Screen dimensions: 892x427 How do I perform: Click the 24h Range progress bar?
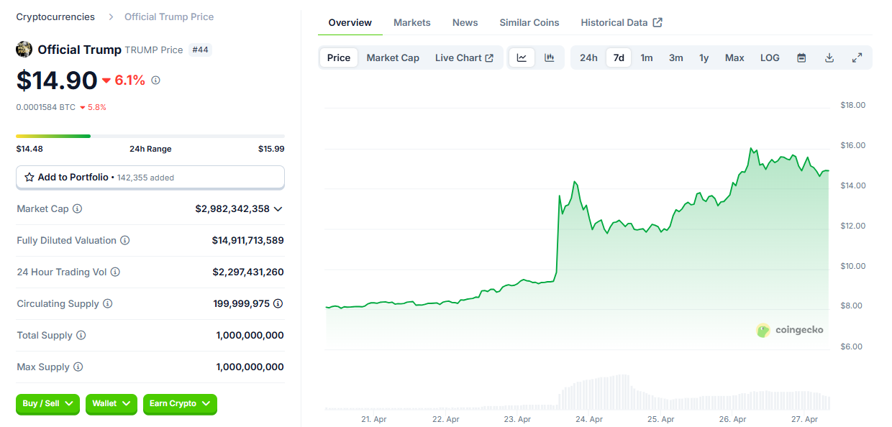[150, 136]
